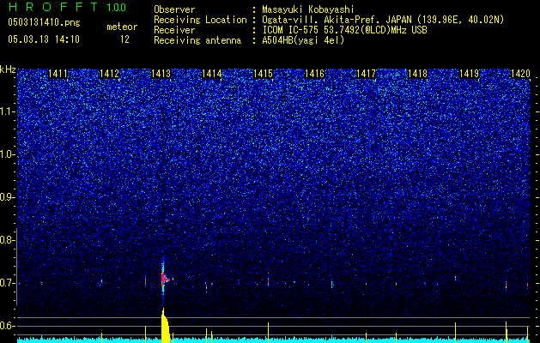Screen dimensions: 540x343
Task: Click the 1411 time marker
Action: pos(58,74)
